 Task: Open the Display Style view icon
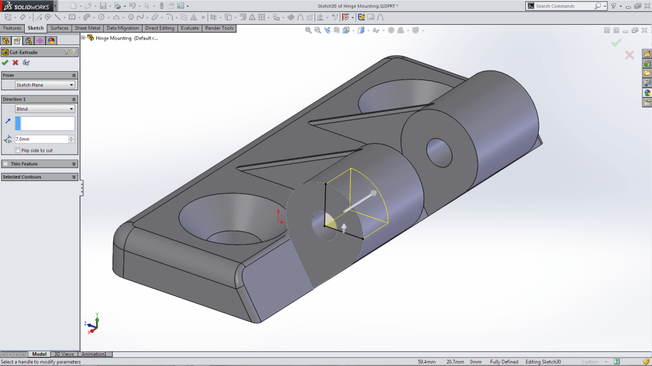[361, 29]
